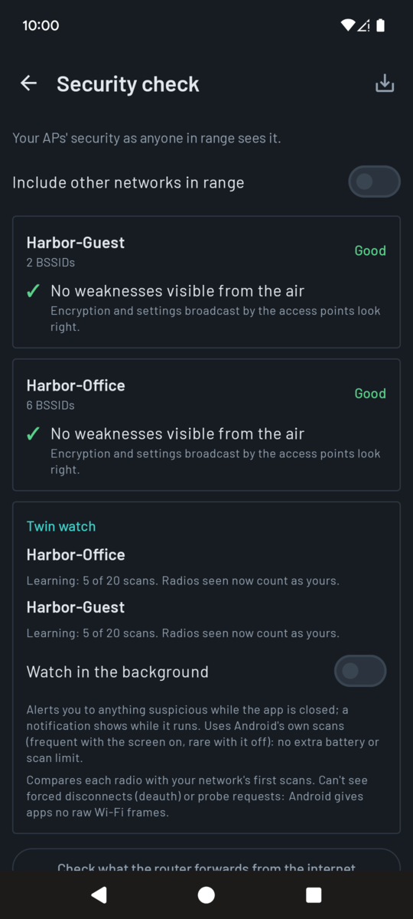Viewport: 413px width, 919px height.
Task: Open the Harbor-Office security card
Action: pyautogui.click(x=206, y=425)
